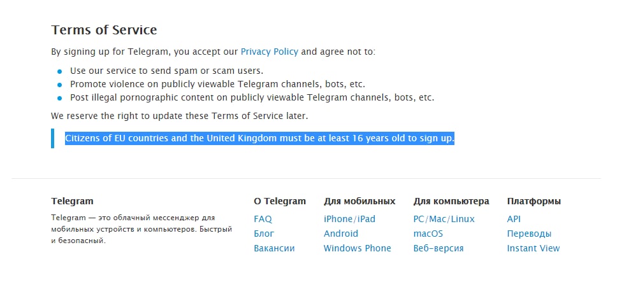The image size is (638, 301).
Task: Open the API link
Action: click(514, 219)
